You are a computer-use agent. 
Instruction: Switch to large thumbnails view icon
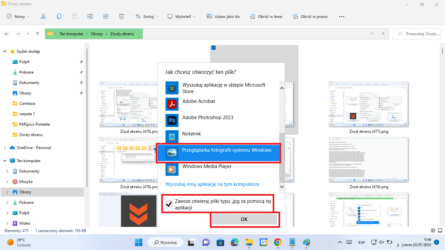click(439, 230)
